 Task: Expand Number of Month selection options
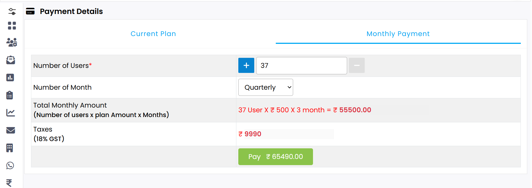click(x=265, y=87)
